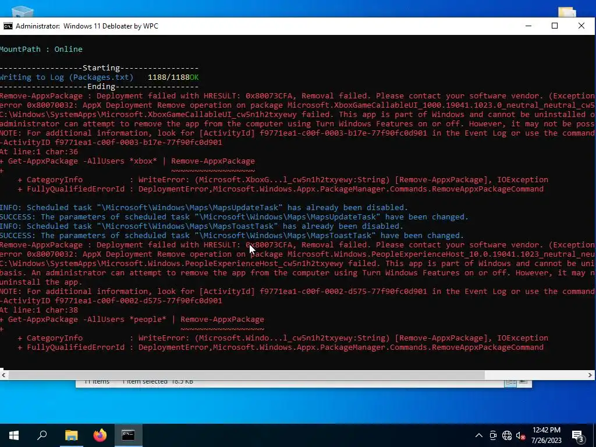Click the folder icon on desktop top-right
The image size is (596, 447).
(x=567, y=12)
